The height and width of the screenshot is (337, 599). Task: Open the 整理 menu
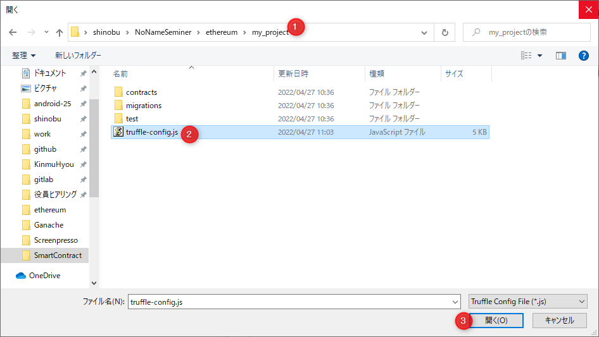[x=24, y=56]
